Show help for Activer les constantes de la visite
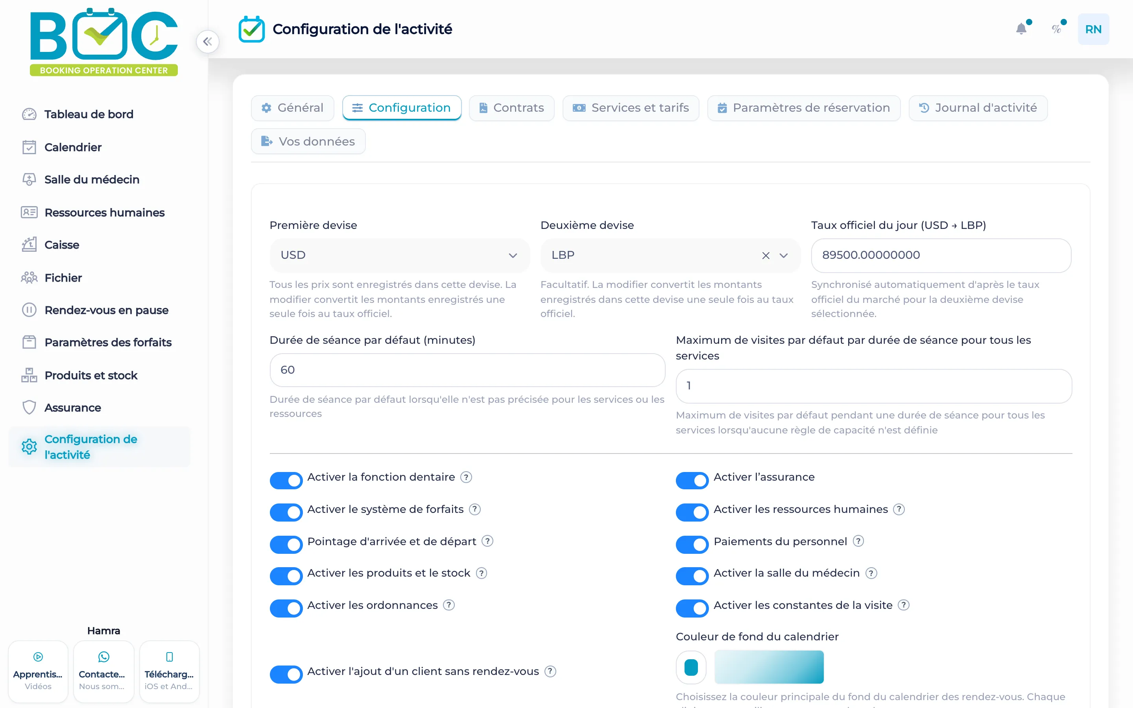Image resolution: width=1133 pixels, height=708 pixels. click(904, 605)
